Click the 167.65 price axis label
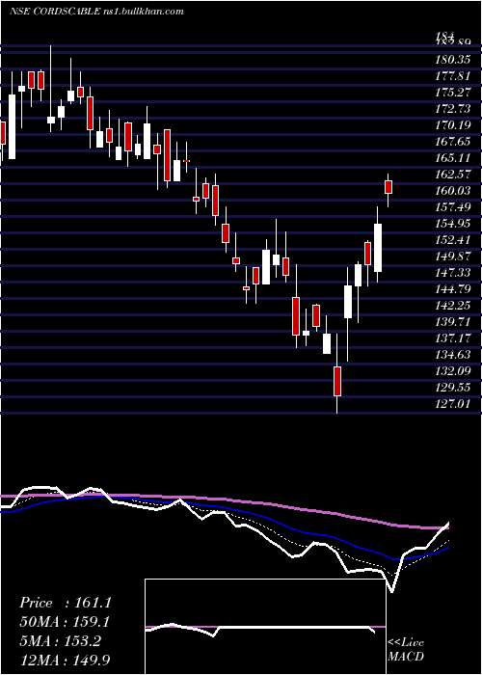The width and height of the screenshot is (482, 675). tap(452, 141)
